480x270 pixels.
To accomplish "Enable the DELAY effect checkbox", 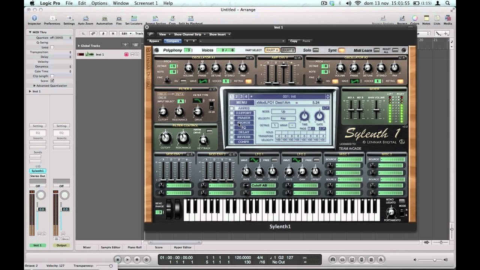I will coord(232,132).
